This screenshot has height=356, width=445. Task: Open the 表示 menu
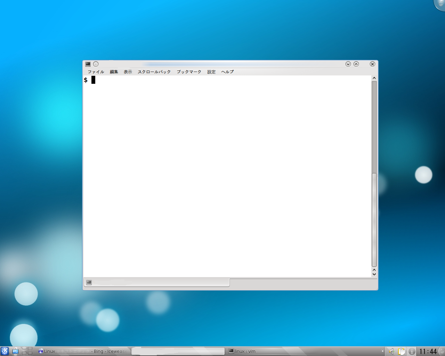(x=128, y=72)
